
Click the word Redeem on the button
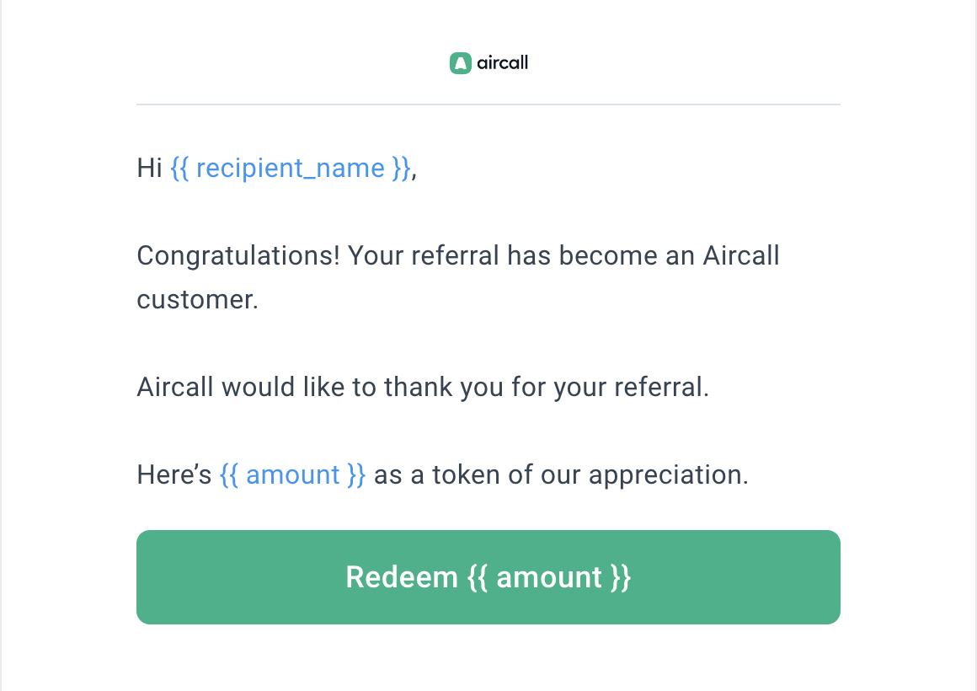click(x=402, y=577)
